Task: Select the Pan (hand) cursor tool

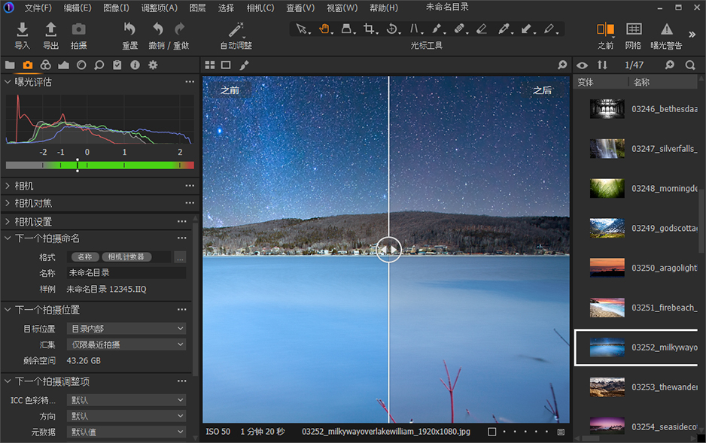Action: point(324,29)
